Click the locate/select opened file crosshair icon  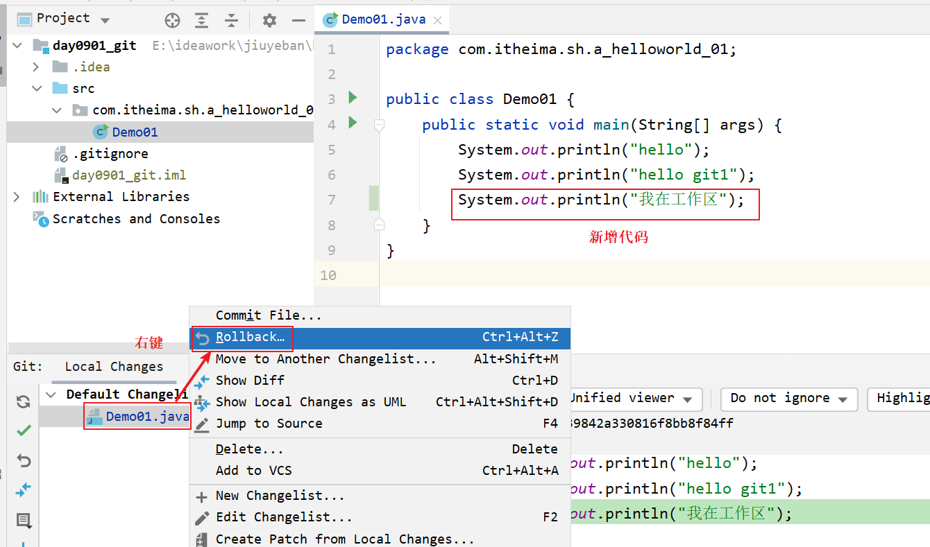pos(172,20)
